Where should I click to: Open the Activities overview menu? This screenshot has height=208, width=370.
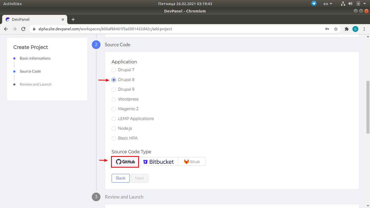tap(12, 4)
